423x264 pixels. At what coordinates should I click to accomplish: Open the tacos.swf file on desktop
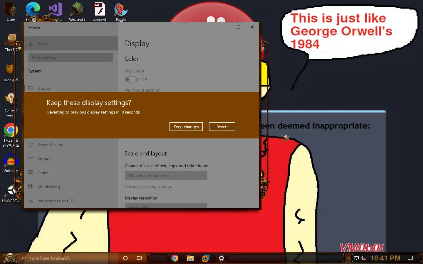click(99, 12)
